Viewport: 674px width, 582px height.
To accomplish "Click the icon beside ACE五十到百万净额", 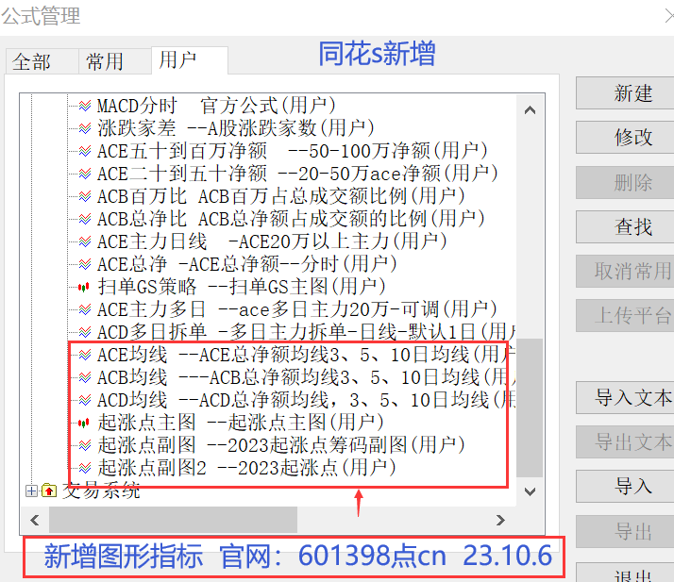I will [85, 151].
